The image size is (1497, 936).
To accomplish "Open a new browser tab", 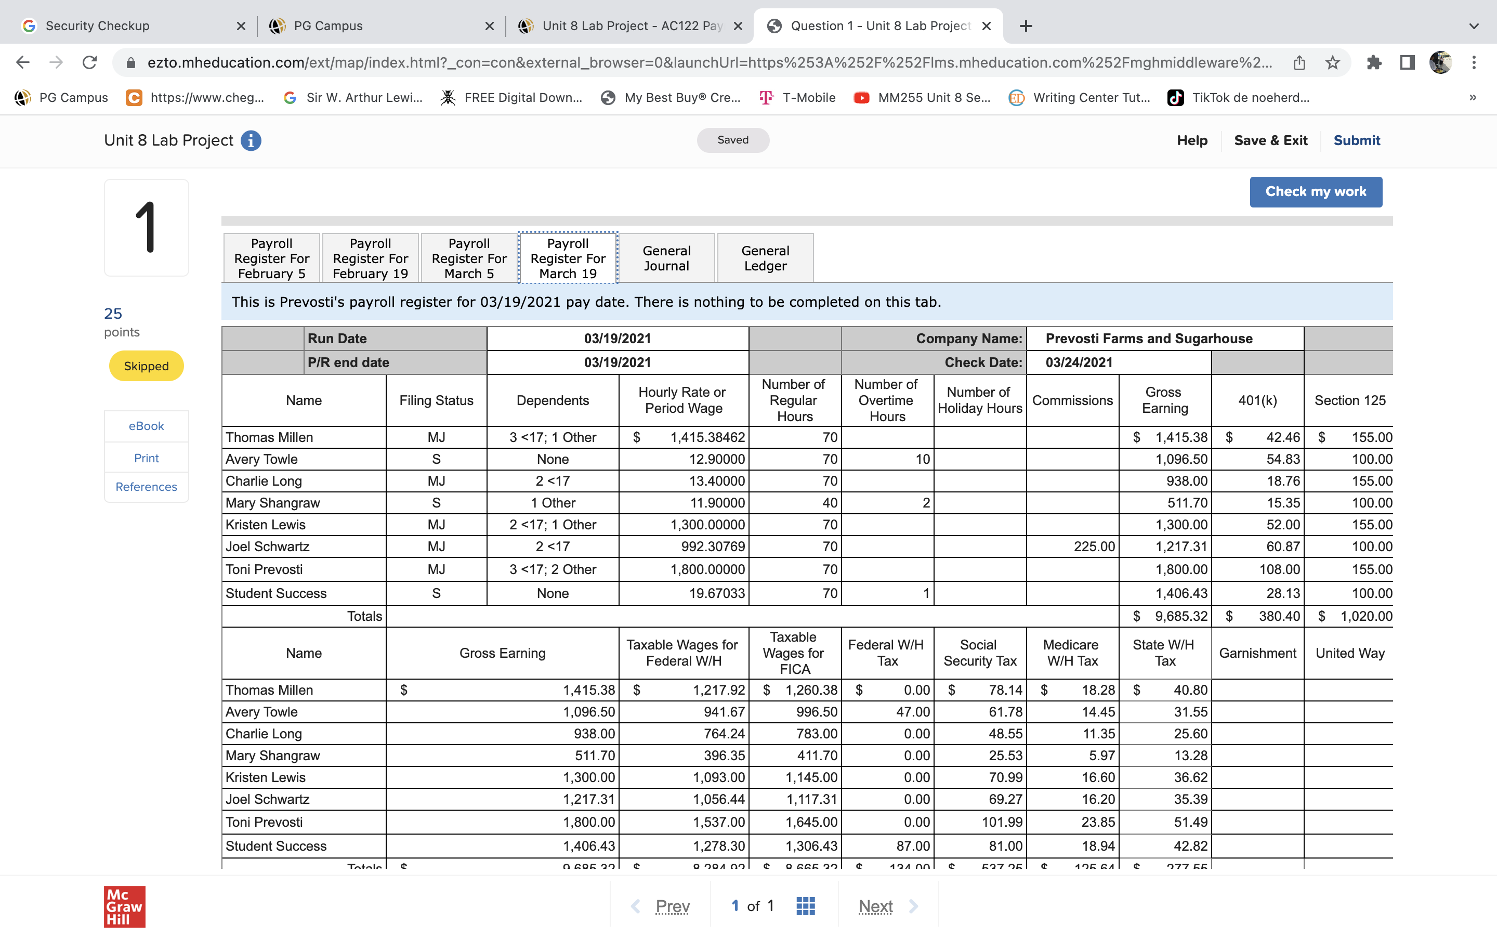I will click(x=1026, y=26).
